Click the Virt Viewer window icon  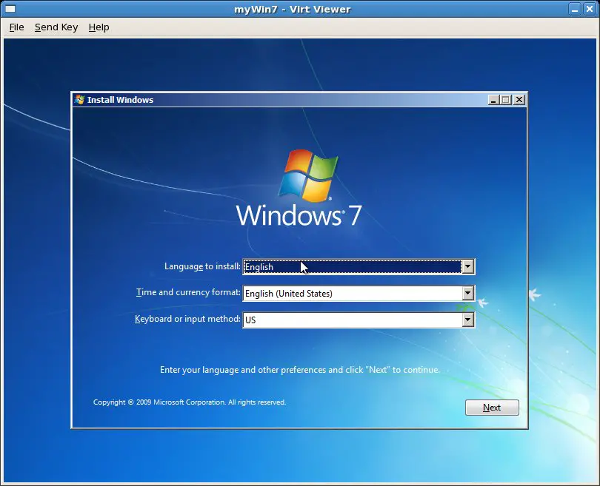click(9, 8)
